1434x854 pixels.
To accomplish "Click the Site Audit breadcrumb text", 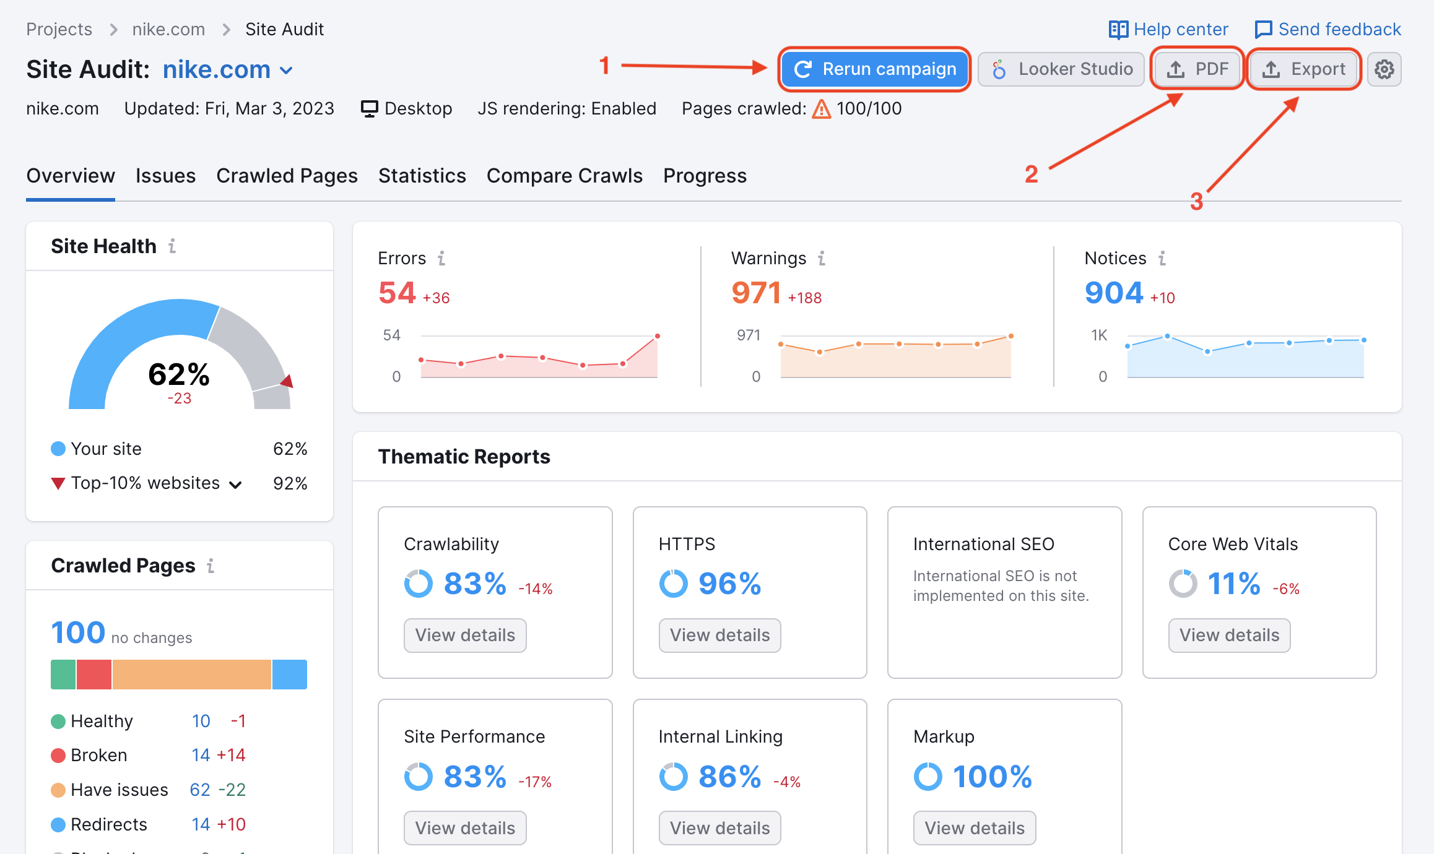I will tap(284, 30).
